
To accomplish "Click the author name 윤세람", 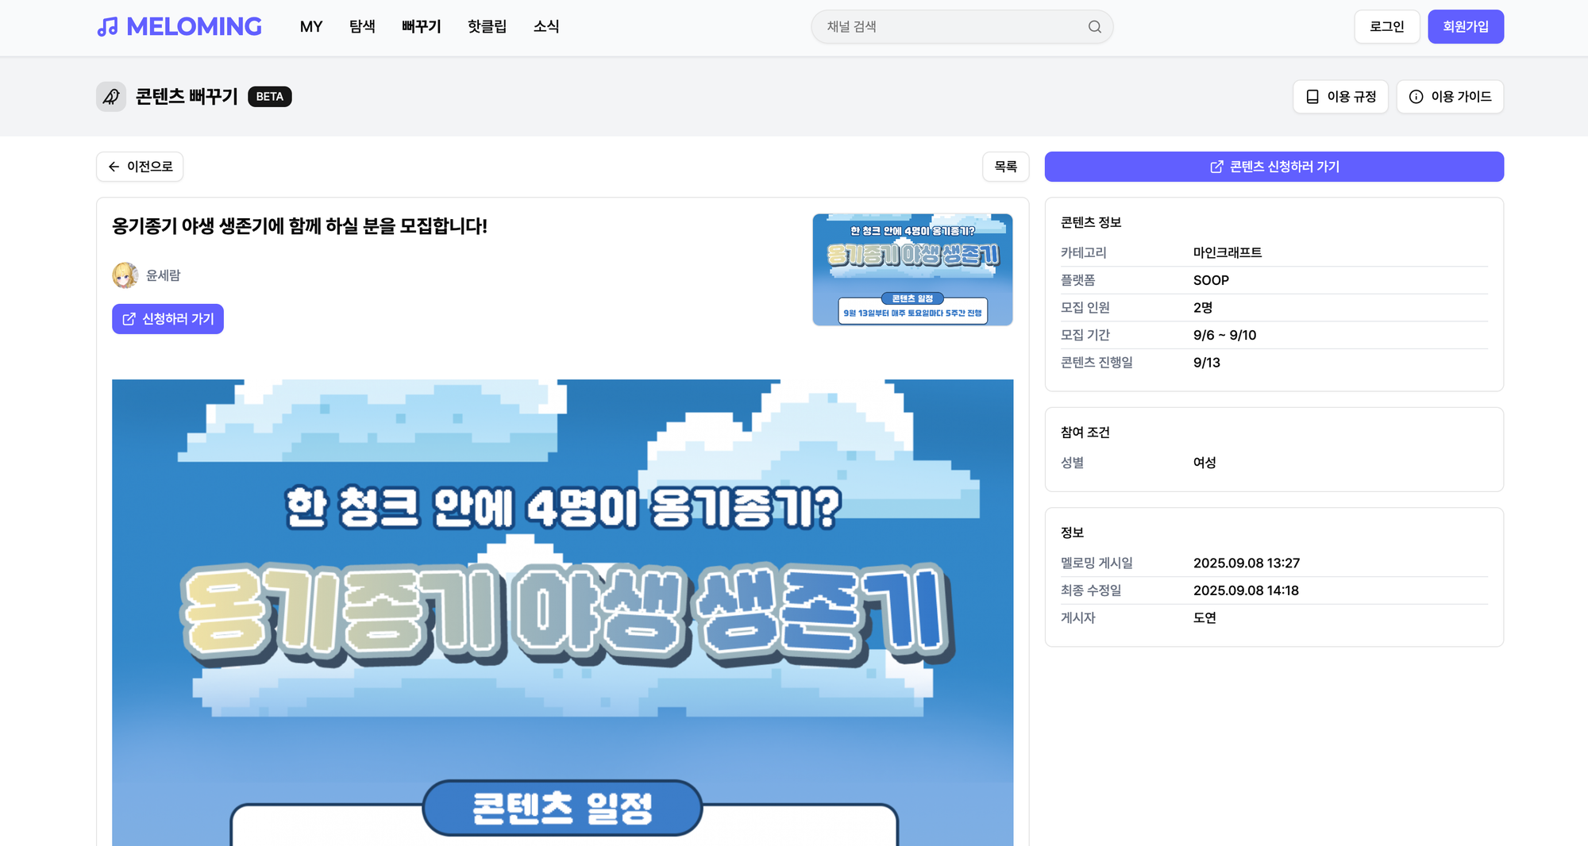I will 164,275.
